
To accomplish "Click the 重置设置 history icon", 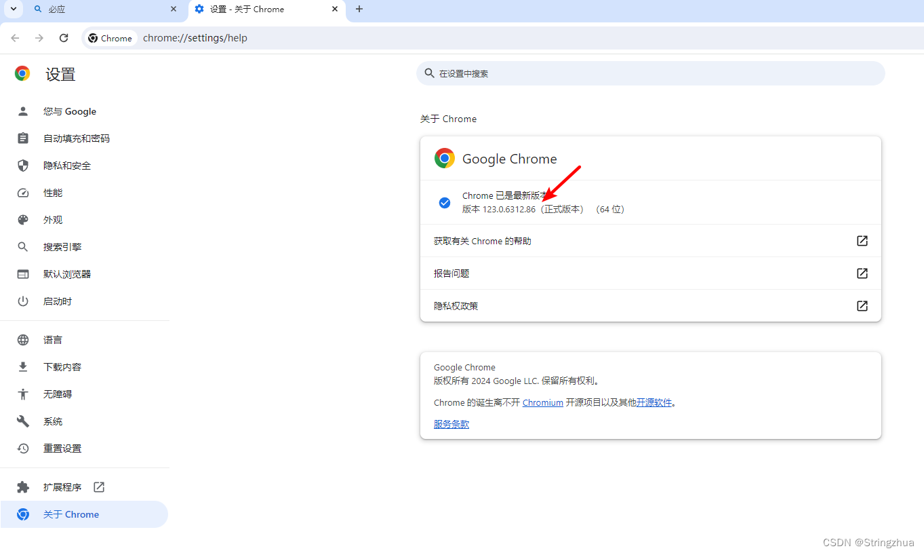I will click(x=22, y=448).
